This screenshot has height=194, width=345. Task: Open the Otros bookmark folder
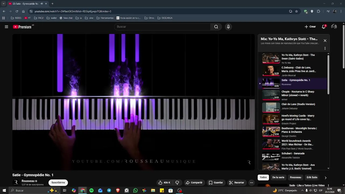[149, 18]
